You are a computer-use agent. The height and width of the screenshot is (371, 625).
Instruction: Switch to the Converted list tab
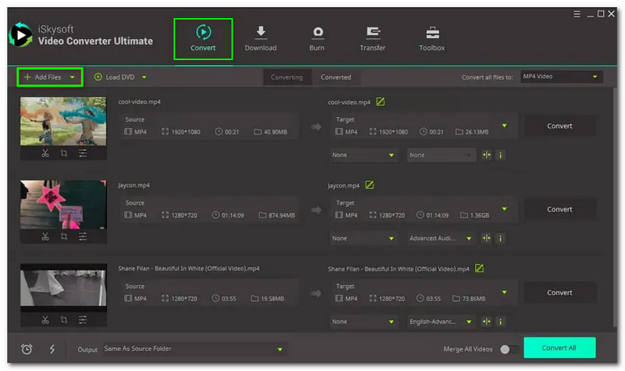pos(336,77)
